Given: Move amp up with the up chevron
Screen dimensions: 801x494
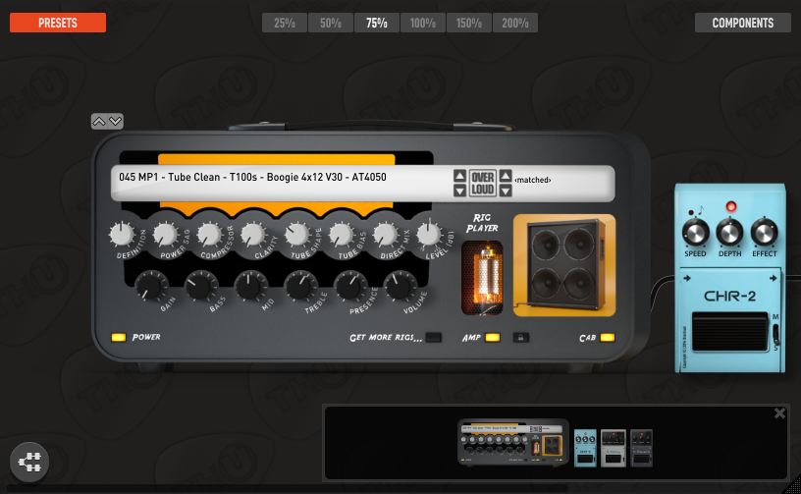Looking at the screenshot, I should 99,121.
